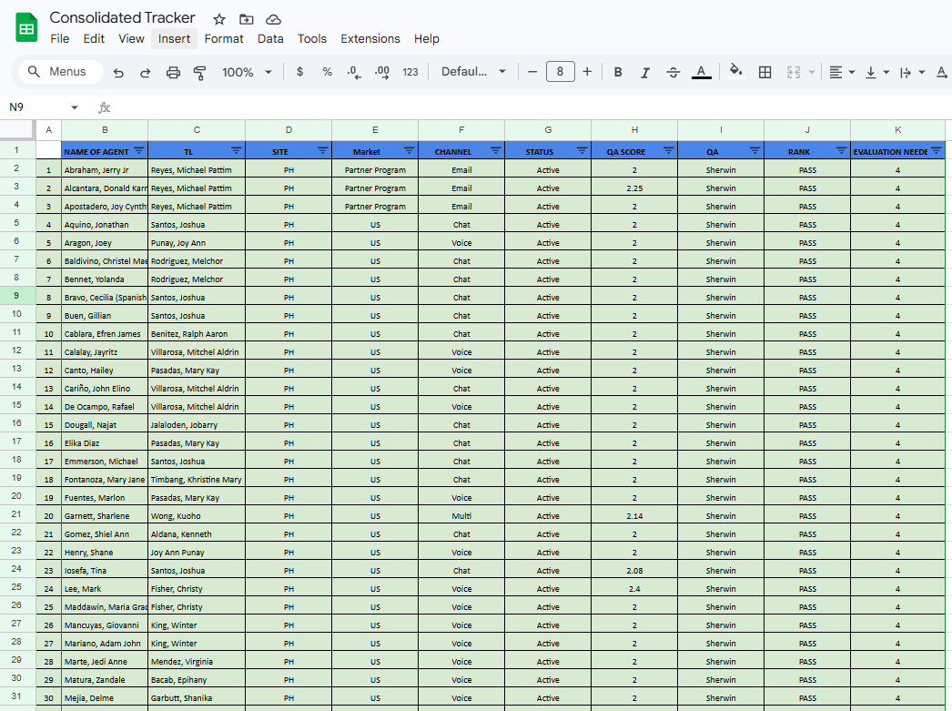Select the Multi channel cell

point(461,516)
